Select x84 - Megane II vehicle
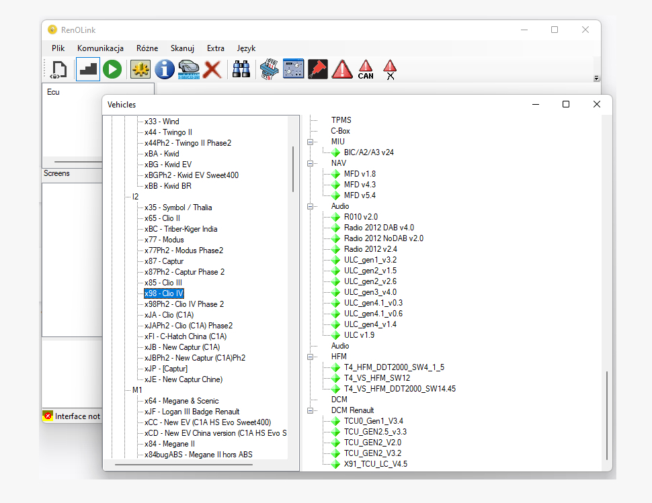This screenshot has width=652, height=503. pyautogui.click(x=169, y=444)
